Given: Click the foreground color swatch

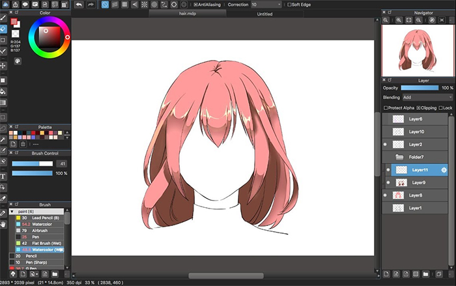Looking at the screenshot, I should (x=14, y=21).
